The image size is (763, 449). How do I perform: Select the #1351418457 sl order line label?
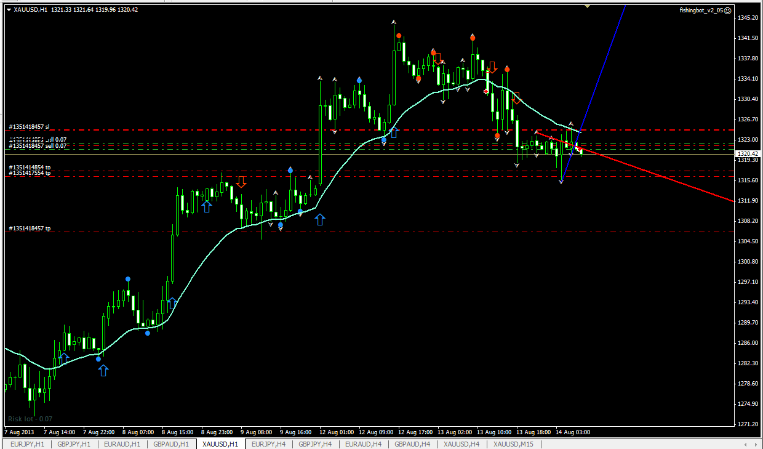[28, 127]
